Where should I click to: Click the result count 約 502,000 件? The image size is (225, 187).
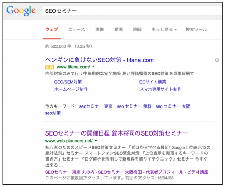(x=58, y=46)
